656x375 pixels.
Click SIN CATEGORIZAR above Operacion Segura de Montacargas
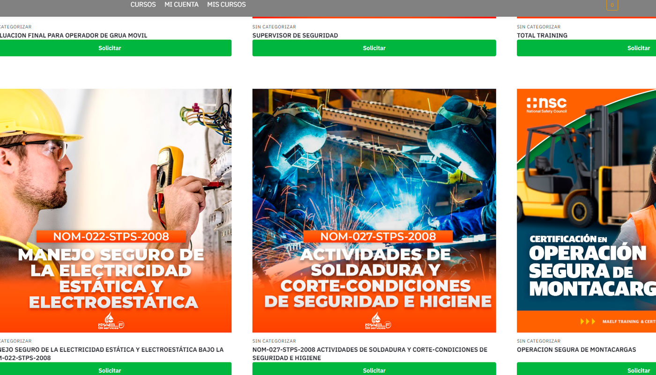pyautogui.click(x=538, y=341)
